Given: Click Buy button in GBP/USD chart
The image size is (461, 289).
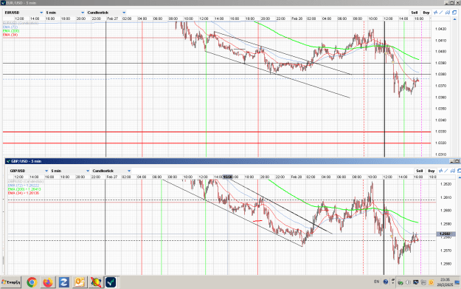Looking at the screenshot, I should [x=431, y=171].
